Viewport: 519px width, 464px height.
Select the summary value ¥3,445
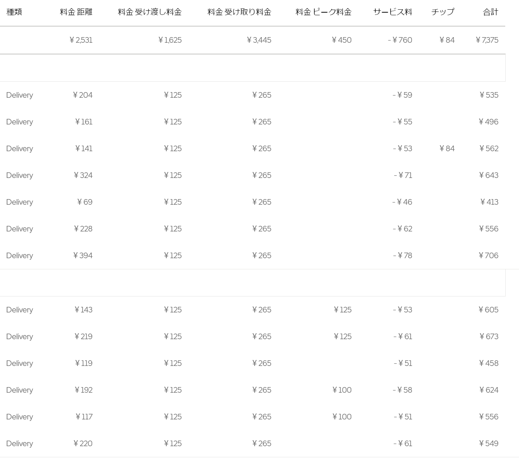(259, 40)
